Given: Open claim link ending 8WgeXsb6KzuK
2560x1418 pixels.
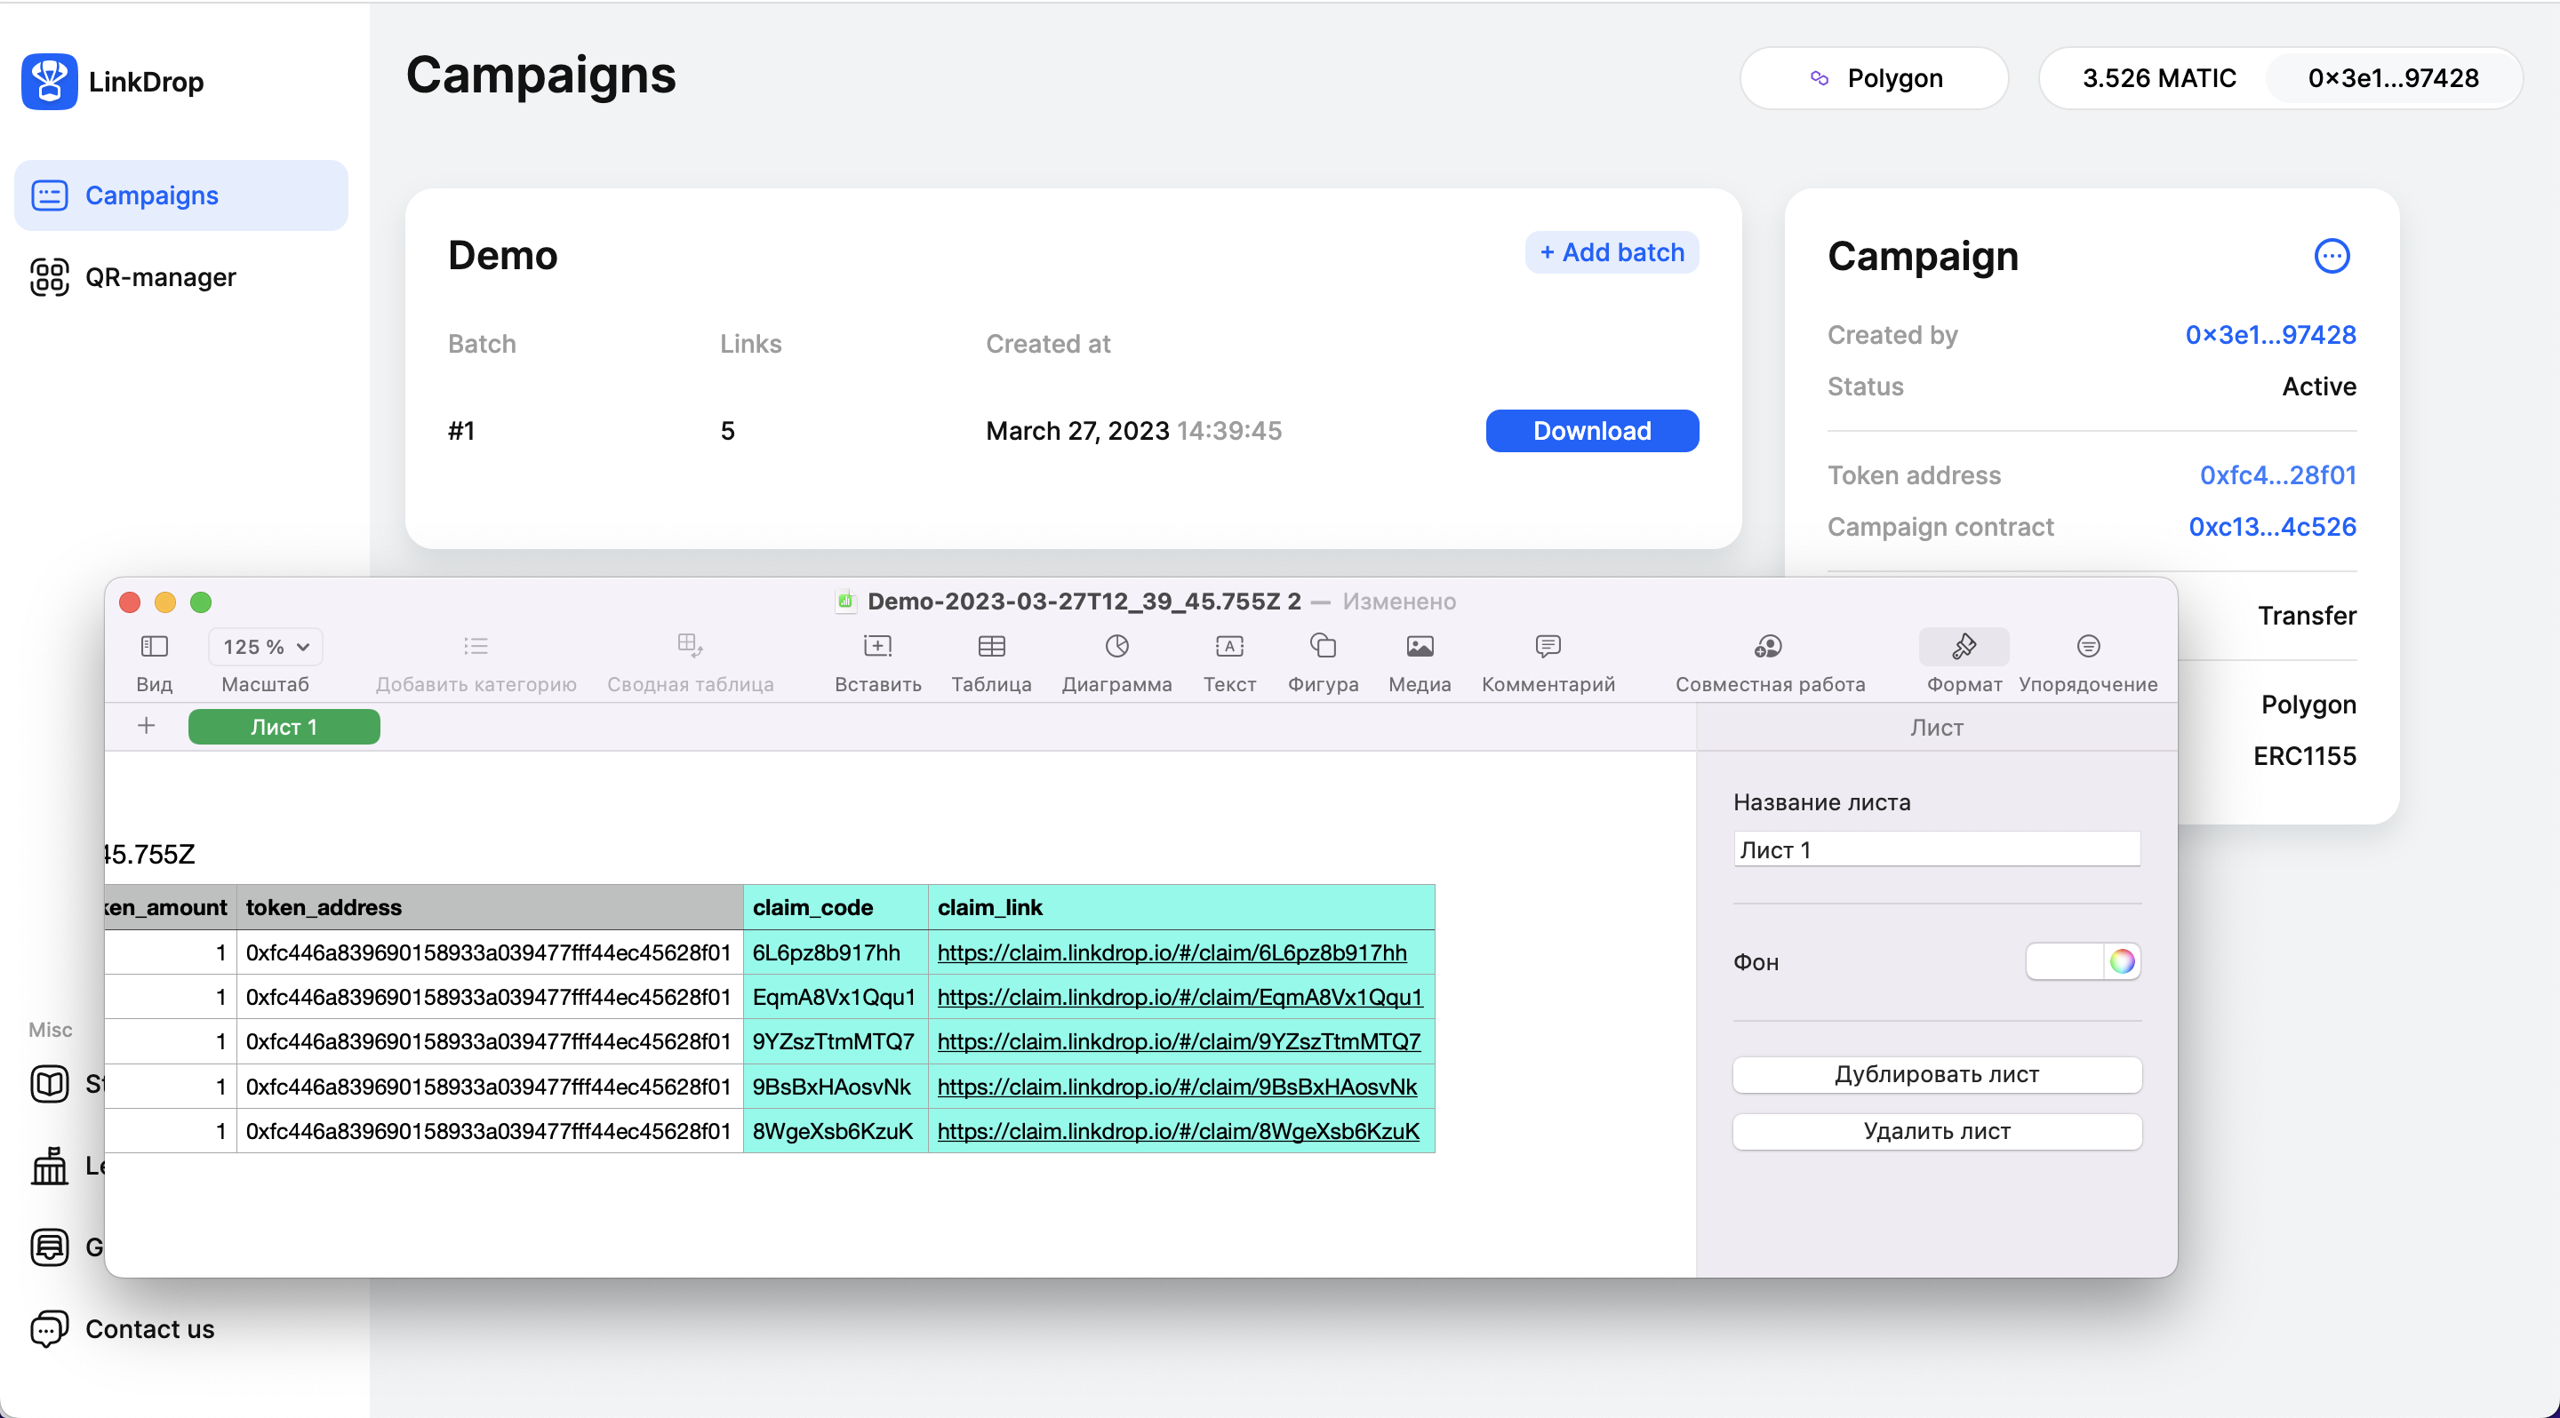Looking at the screenshot, I should pyautogui.click(x=1178, y=1131).
